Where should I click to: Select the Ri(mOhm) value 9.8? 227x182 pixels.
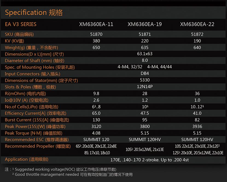click(96, 93)
